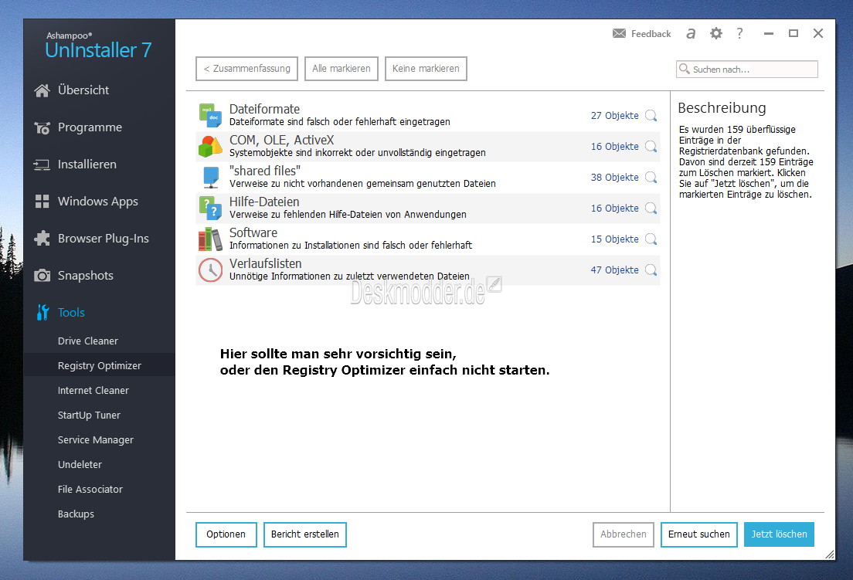
Task: Click magnifier next to 38 Objekte
Action: pyautogui.click(x=651, y=178)
